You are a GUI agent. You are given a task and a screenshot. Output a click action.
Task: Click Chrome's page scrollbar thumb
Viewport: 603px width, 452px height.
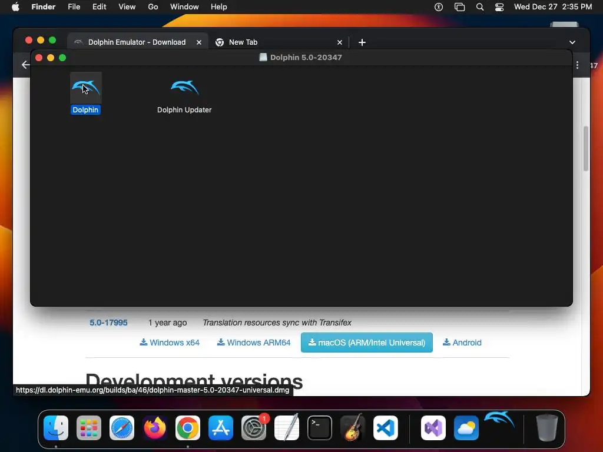click(x=586, y=148)
